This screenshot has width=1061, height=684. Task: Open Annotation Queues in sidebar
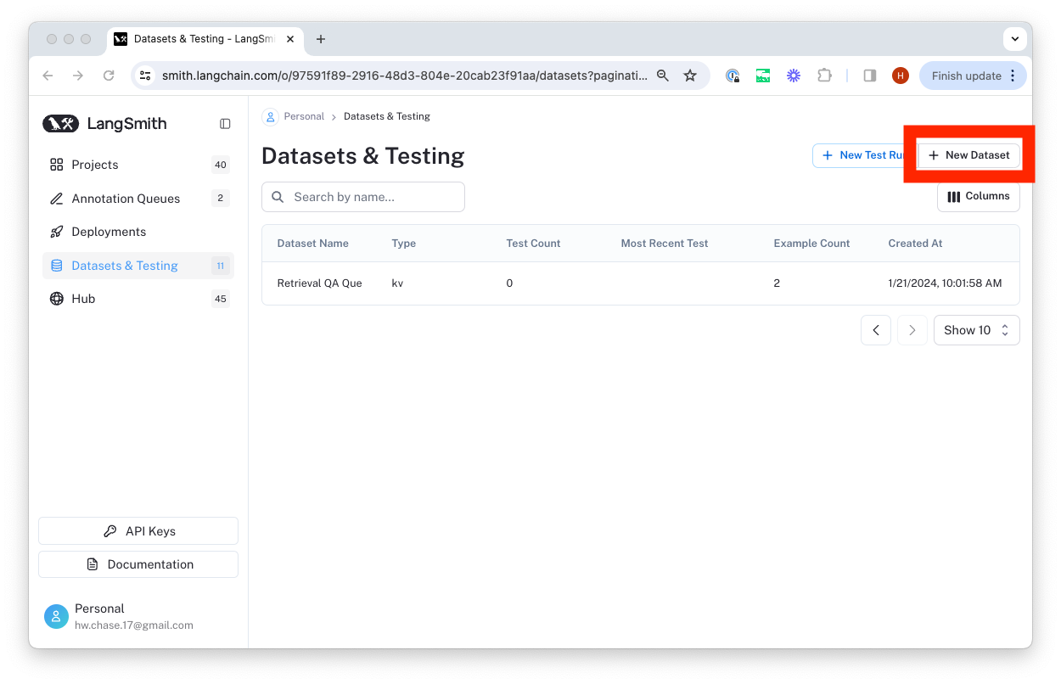(x=138, y=199)
